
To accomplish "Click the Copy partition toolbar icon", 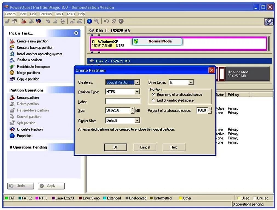I will (x=15, y=21).
